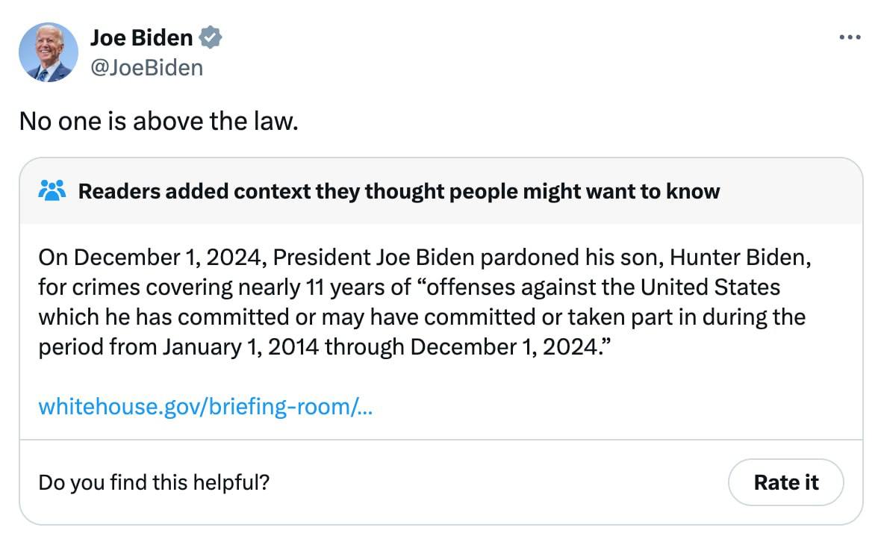Open the whitehouse.gov briefing-room link

click(205, 407)
